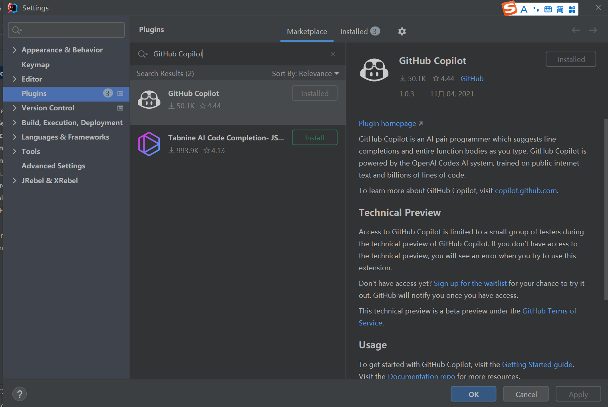Click the Version Control project-level icon
Screen dimensions: 608x407
pyautogui.click(x=120, y=108)
